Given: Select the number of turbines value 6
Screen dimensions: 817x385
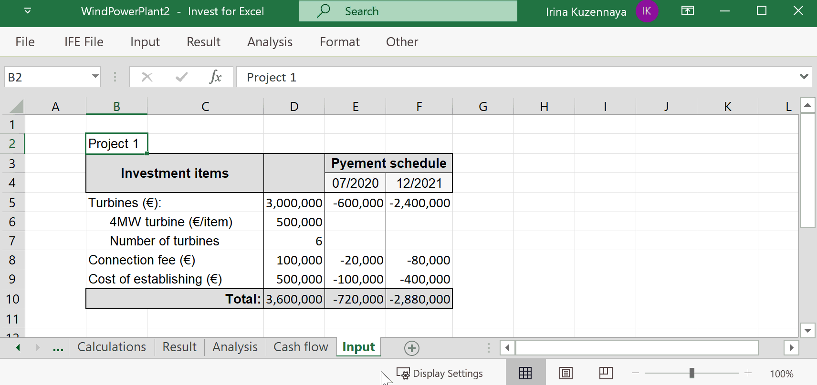Looking at the screenshot, I should click(x=294, y=241).
